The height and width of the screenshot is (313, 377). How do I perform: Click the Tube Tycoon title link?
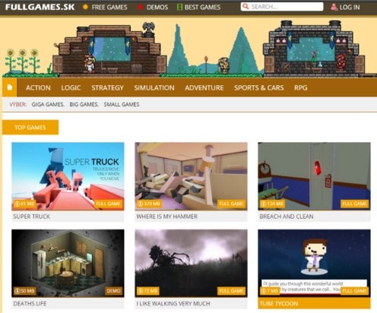click(x=279, y=303)
